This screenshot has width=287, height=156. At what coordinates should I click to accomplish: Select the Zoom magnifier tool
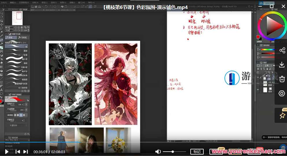pyautogui.click(x=1, y=13)
